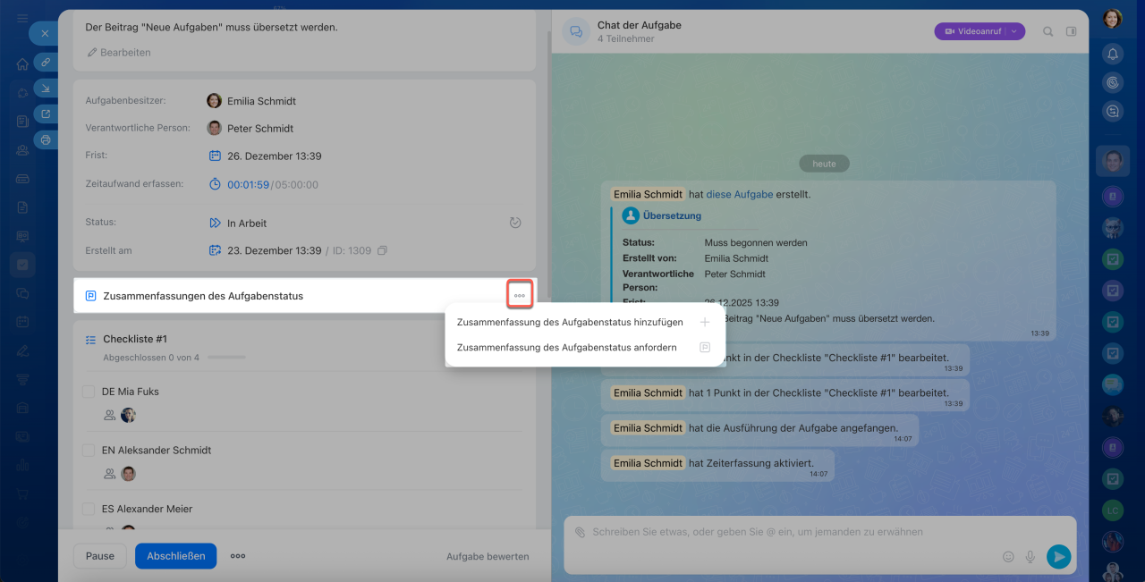The height and width of the screenshot is (582, 1145).
Task: Click the 26. Dezember 13:39 deadline
Action: tap(274, 156)
